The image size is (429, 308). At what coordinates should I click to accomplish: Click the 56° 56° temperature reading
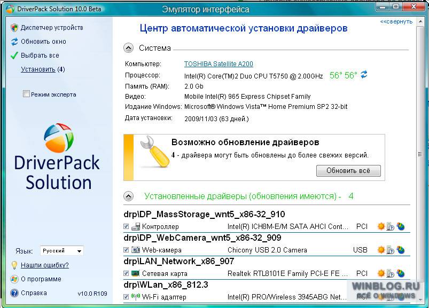[x=344, y=75]
